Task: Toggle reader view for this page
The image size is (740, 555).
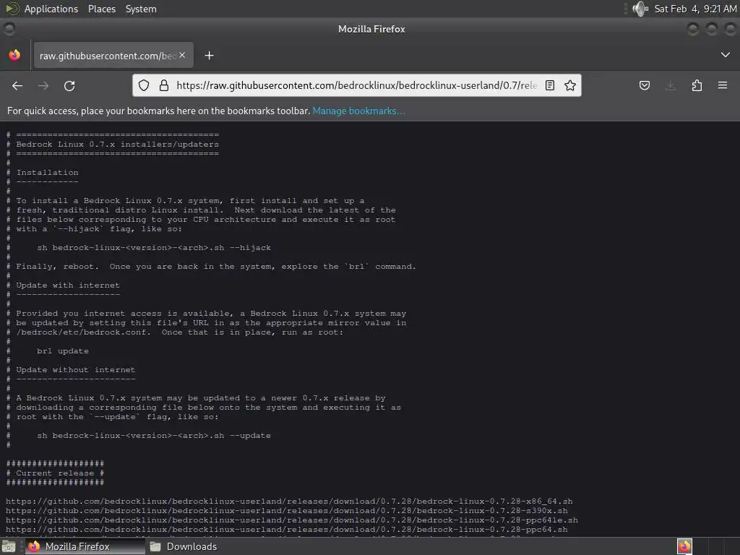Action: click(x=550, y=85)
